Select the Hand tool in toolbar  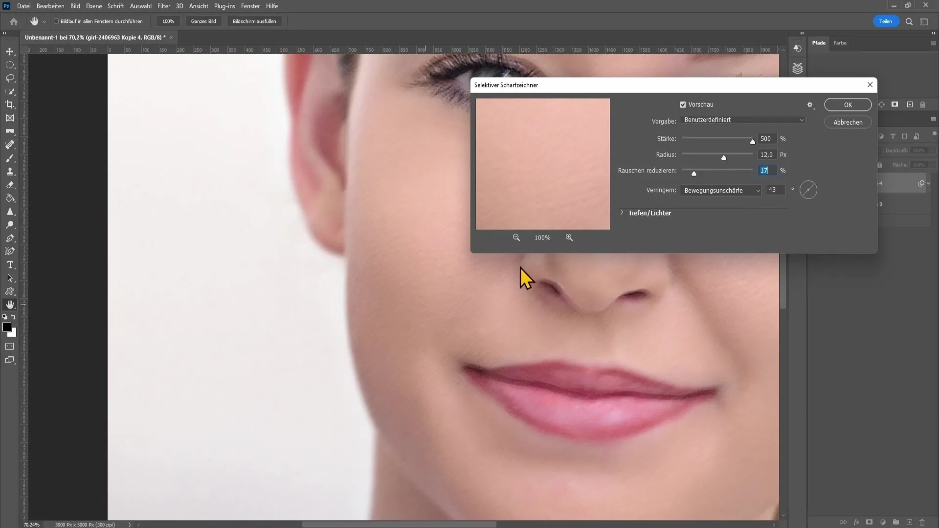pyautogui.click(x=10, y=305)
